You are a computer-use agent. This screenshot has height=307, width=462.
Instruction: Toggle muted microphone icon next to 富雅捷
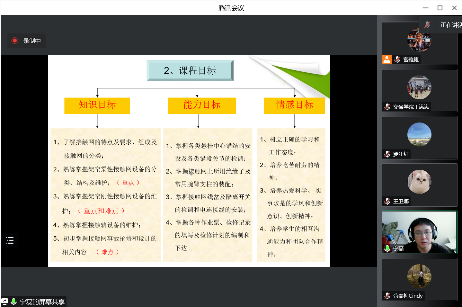[397, 59]
